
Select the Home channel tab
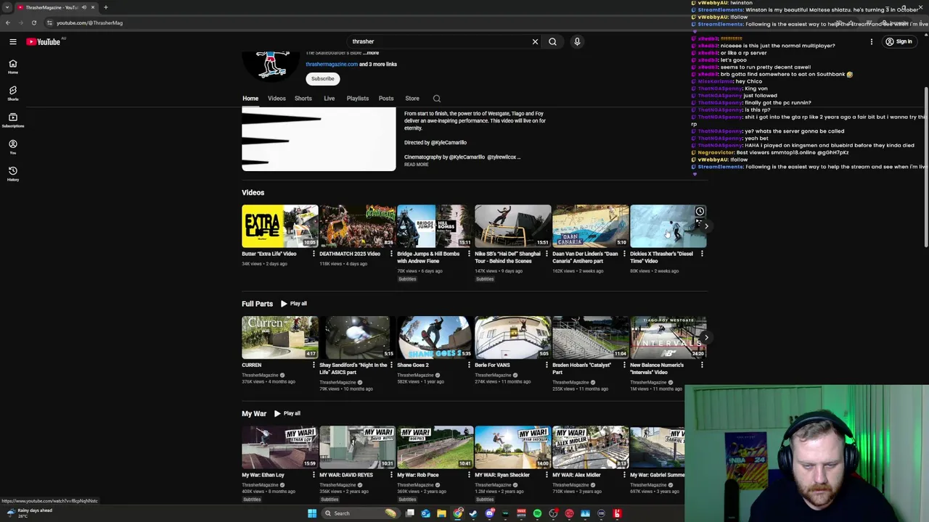[x=250, y=99]
